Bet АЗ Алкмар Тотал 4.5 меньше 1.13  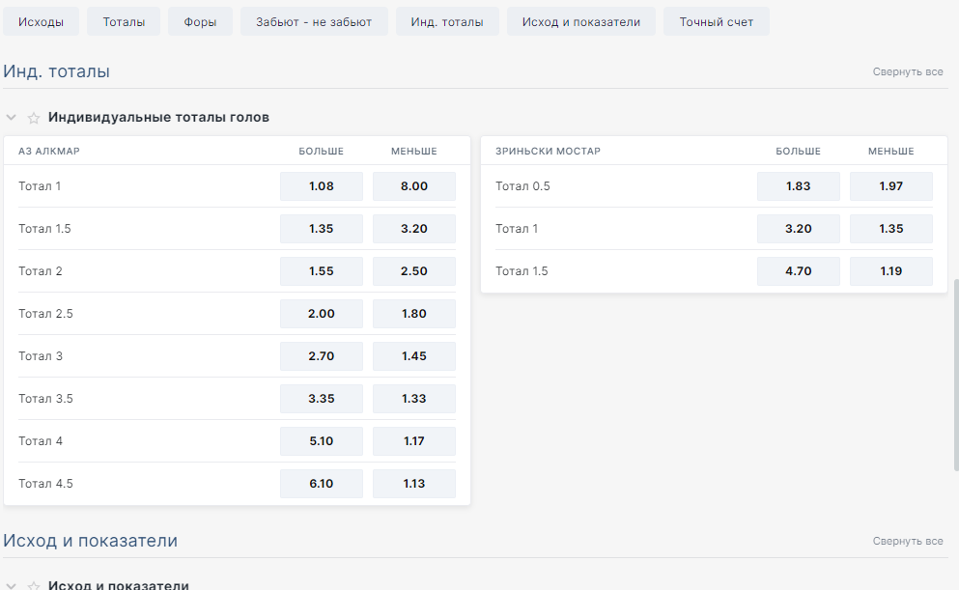pyautogui.click(x=414, y=484)
